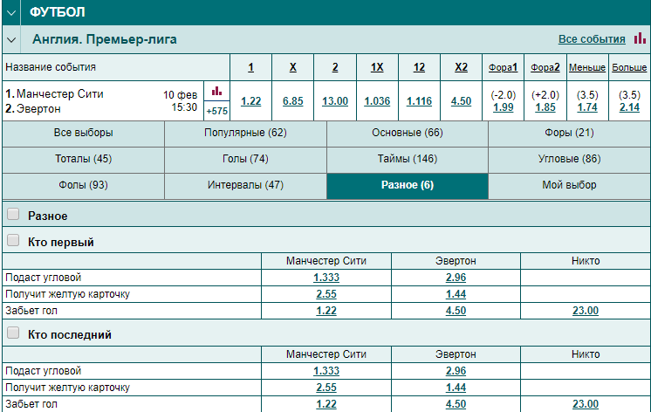Click the Фора1 column header
Image resolution: width=651 pixels, height=412 pixels.
504,67
